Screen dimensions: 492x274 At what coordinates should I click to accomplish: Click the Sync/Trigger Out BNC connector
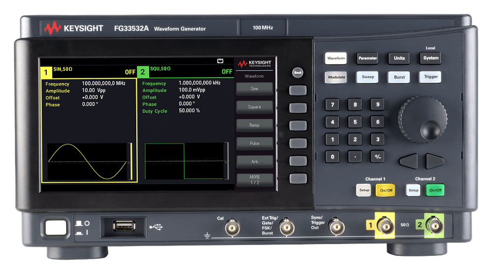pos(336,226)
